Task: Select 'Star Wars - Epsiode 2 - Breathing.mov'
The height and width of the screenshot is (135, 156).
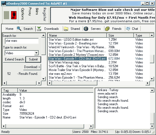Action: (x=73, y=43)
